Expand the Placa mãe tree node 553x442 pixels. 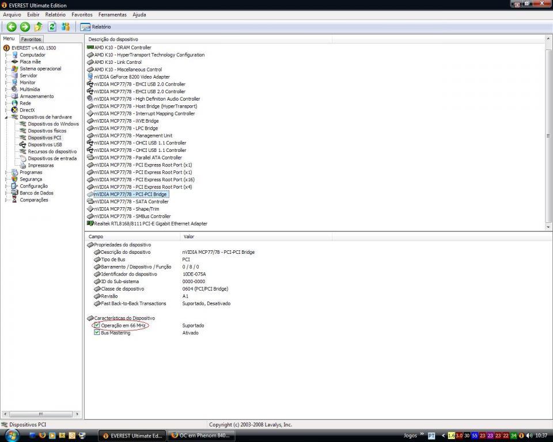pos(6,62)
